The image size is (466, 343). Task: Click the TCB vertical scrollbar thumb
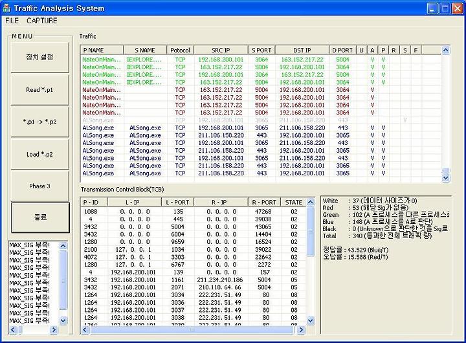[x=310, y=231]
